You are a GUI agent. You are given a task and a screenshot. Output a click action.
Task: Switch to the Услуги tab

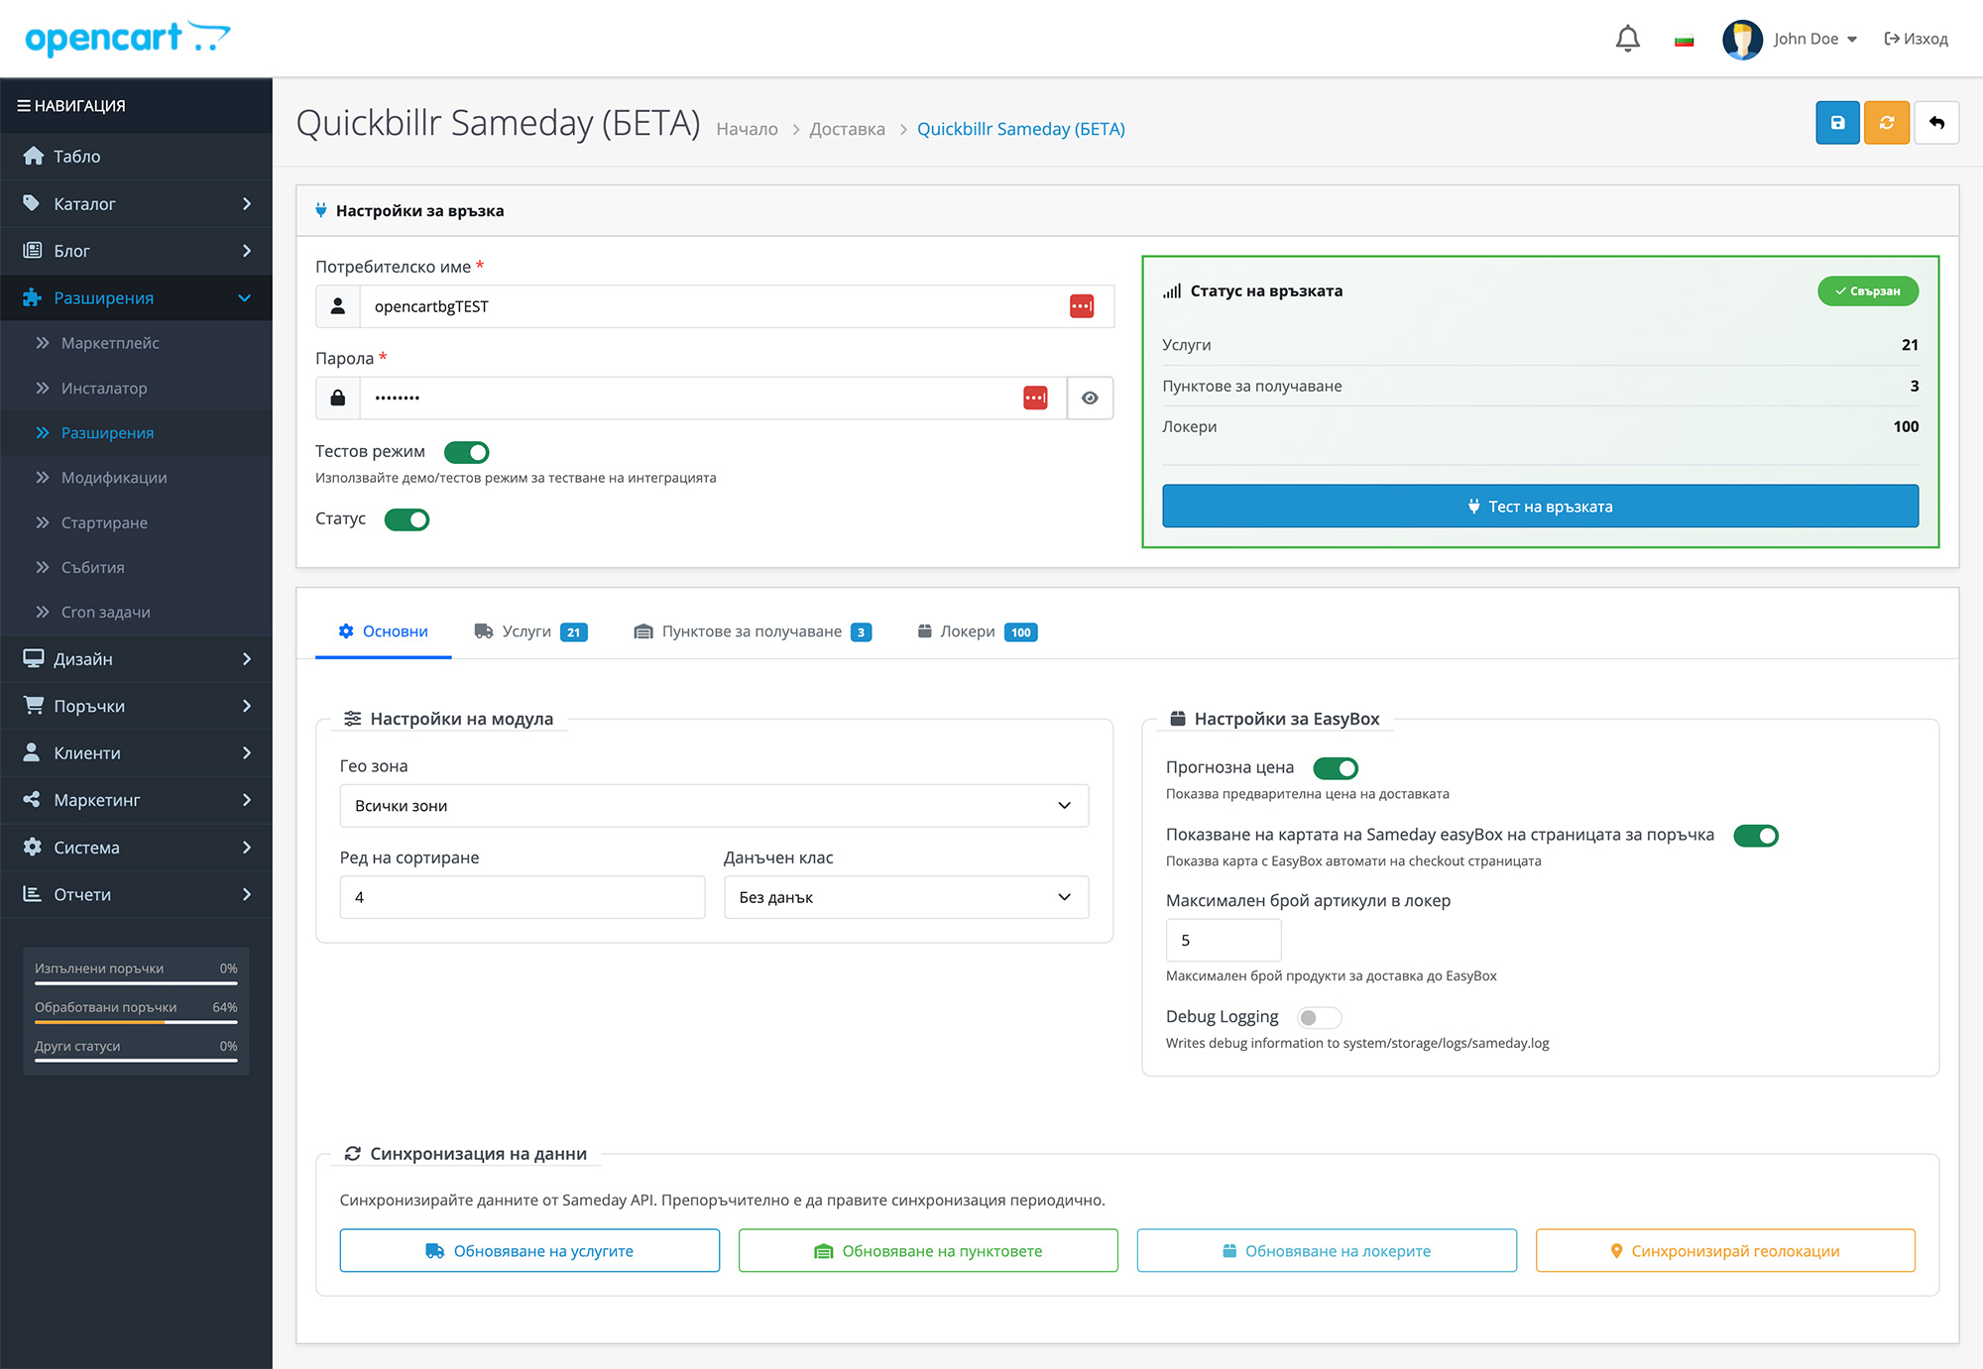(530, 631)
